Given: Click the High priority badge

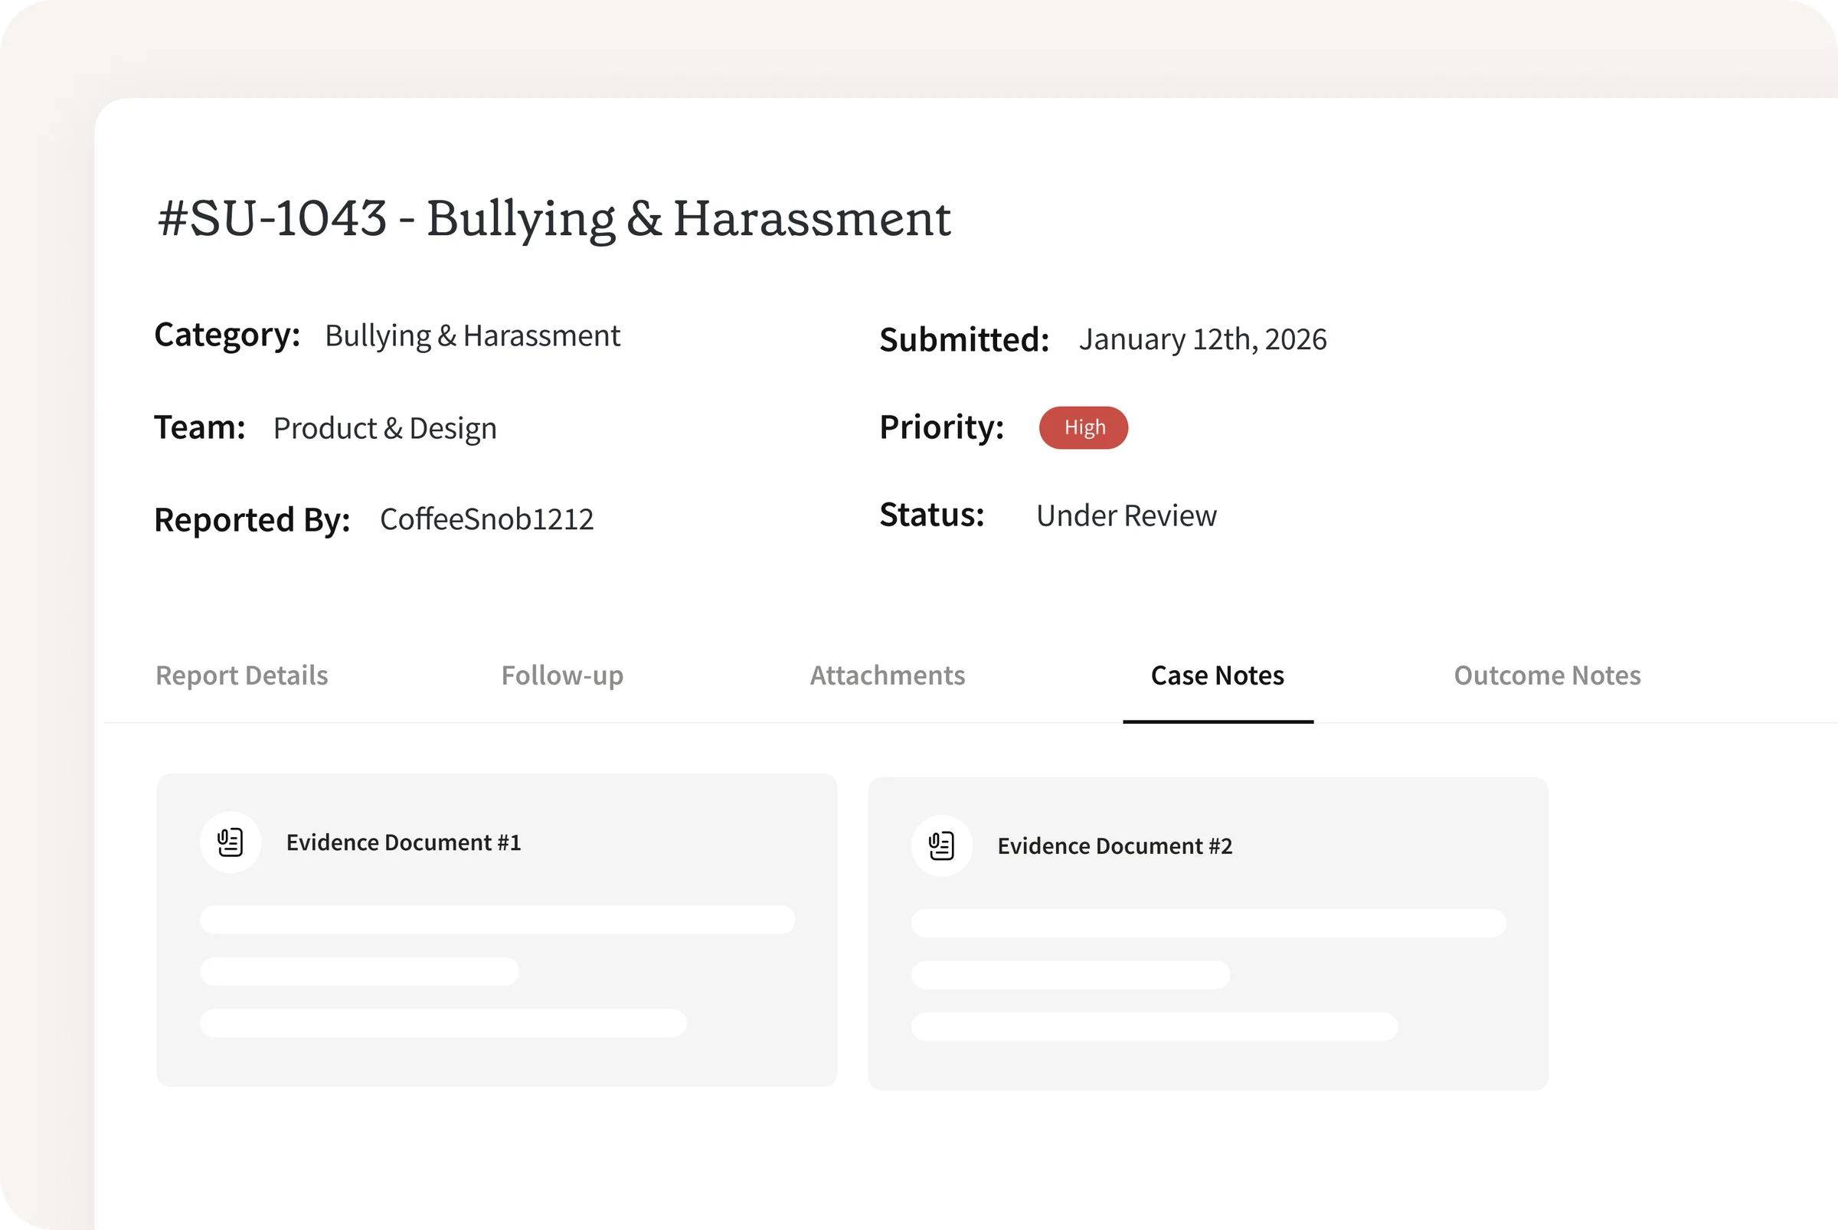Looking at the screenshot, I should coord(1084,427).
